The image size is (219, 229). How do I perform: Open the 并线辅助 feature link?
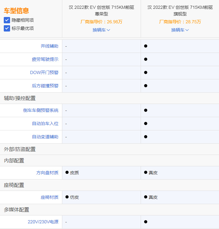[x=49, y=46]
